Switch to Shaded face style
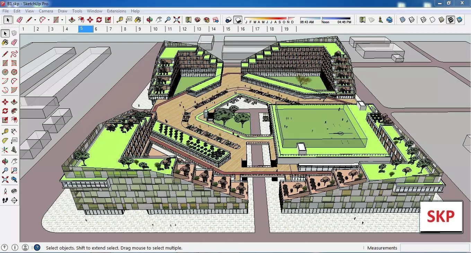 click(x=441, y=20)
